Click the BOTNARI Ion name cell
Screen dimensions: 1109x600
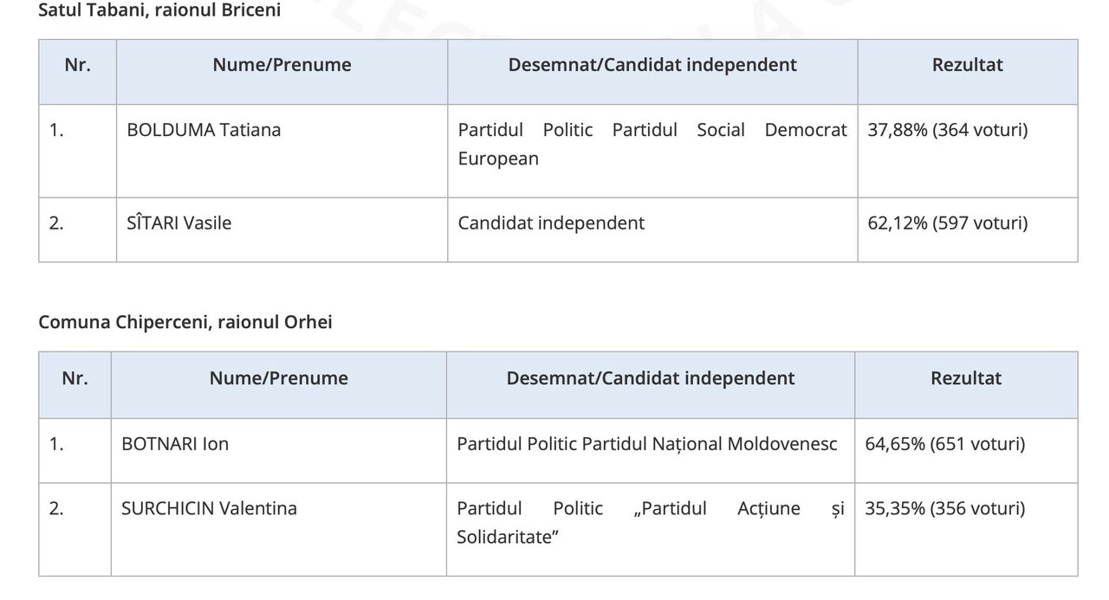click(279, 451)
